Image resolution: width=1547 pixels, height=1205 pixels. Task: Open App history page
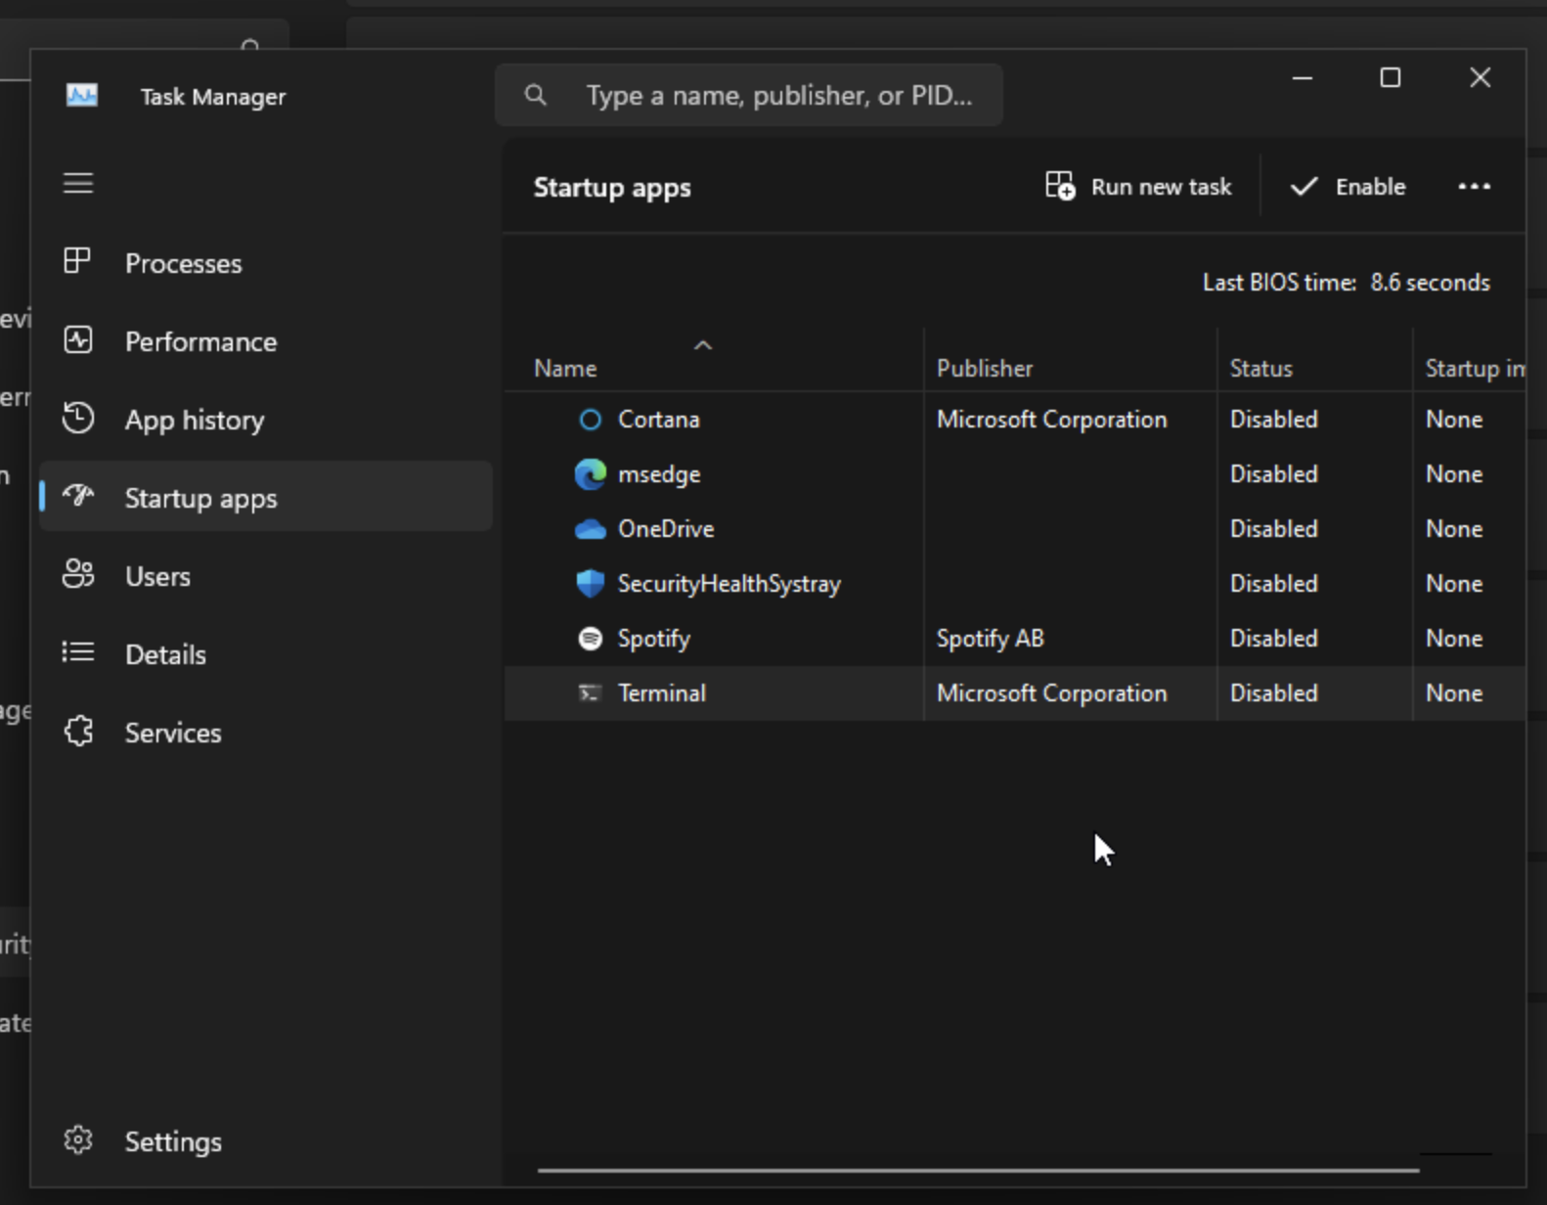click(x=265, y=420)
